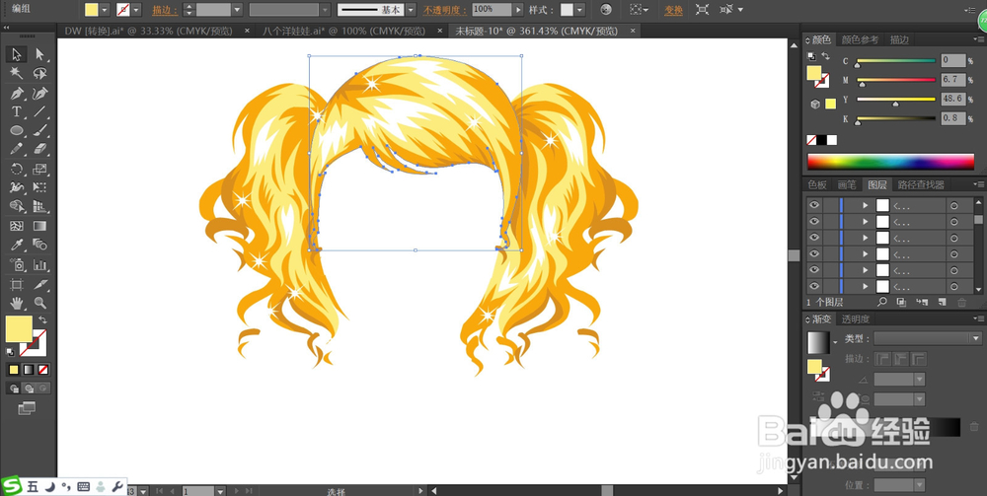The height and width of the screenshot is (496, 987).
Task: Select the Rotate tool
Action: tap(17, 169)
